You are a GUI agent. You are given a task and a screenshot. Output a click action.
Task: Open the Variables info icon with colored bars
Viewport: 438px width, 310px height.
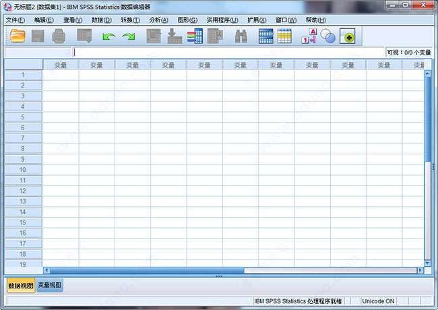click(195, 36)
